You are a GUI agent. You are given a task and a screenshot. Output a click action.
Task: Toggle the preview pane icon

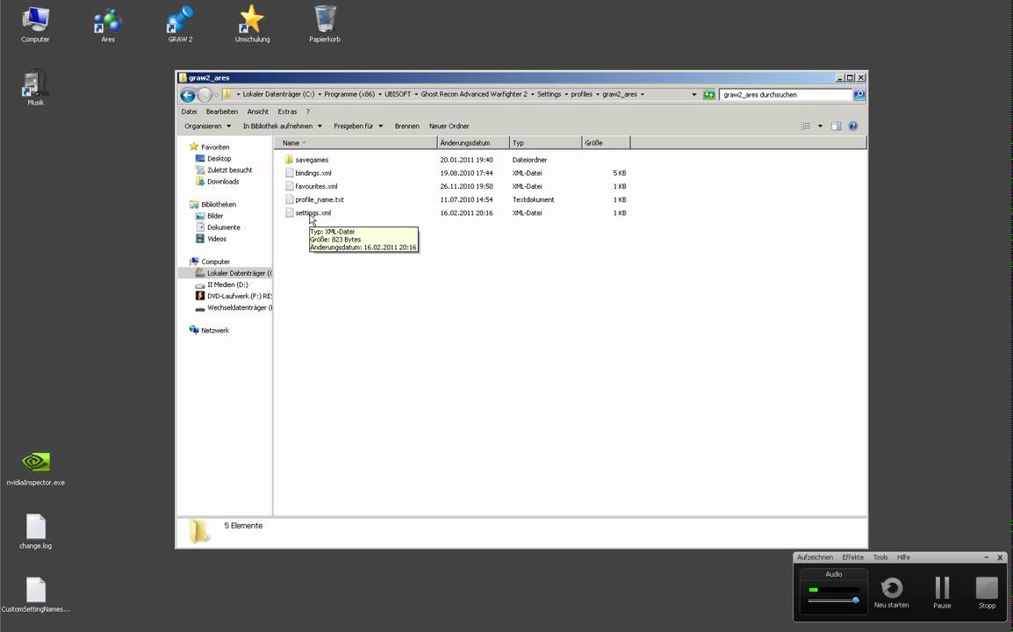(x=836, y=126)
